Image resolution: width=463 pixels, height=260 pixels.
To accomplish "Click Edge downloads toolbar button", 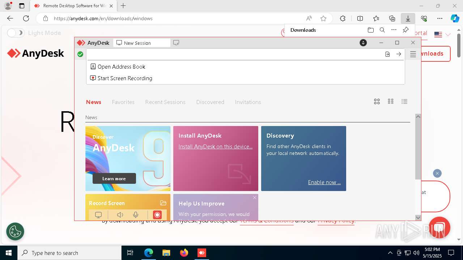I will 408,18.
